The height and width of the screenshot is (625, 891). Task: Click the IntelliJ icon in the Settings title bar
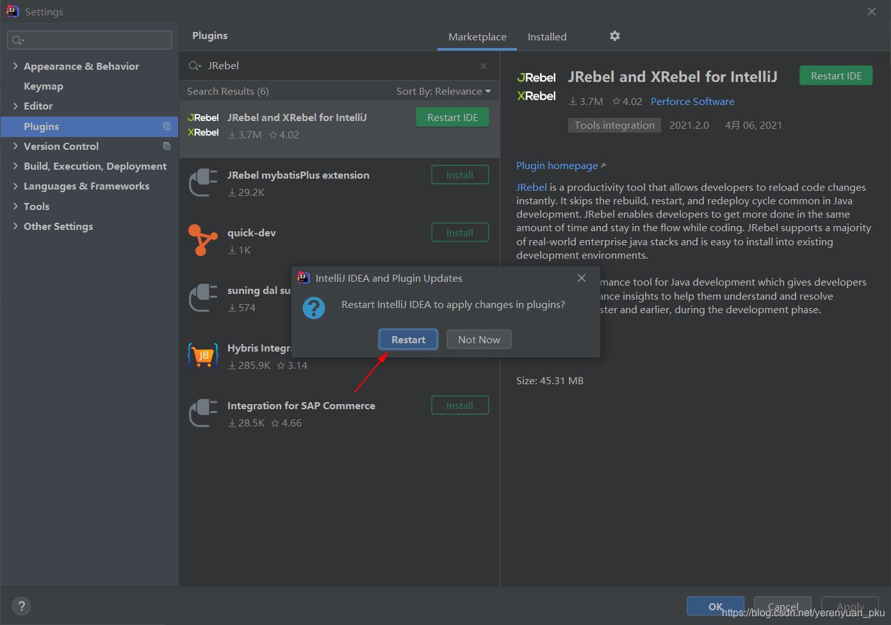(12, 11)
